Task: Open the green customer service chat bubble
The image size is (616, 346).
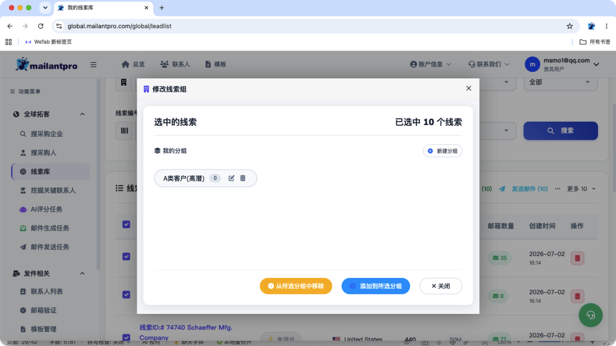Action: (591, 315)
